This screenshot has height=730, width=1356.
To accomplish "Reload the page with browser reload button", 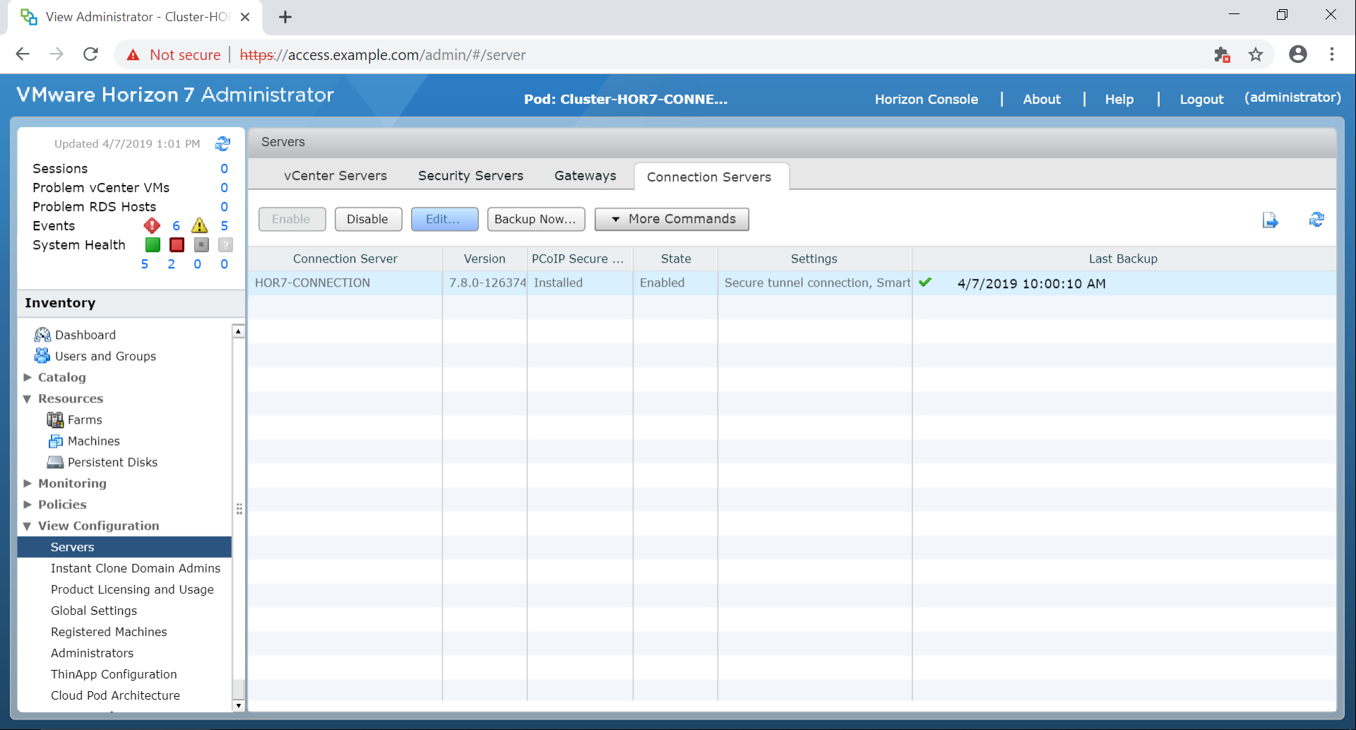I will tap(90, 54).
